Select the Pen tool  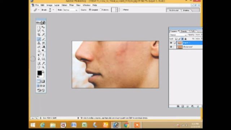click(x=39, y=59)
